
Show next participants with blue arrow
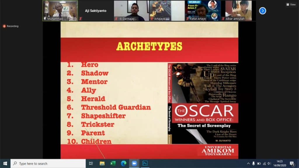[x=263, y=11]
